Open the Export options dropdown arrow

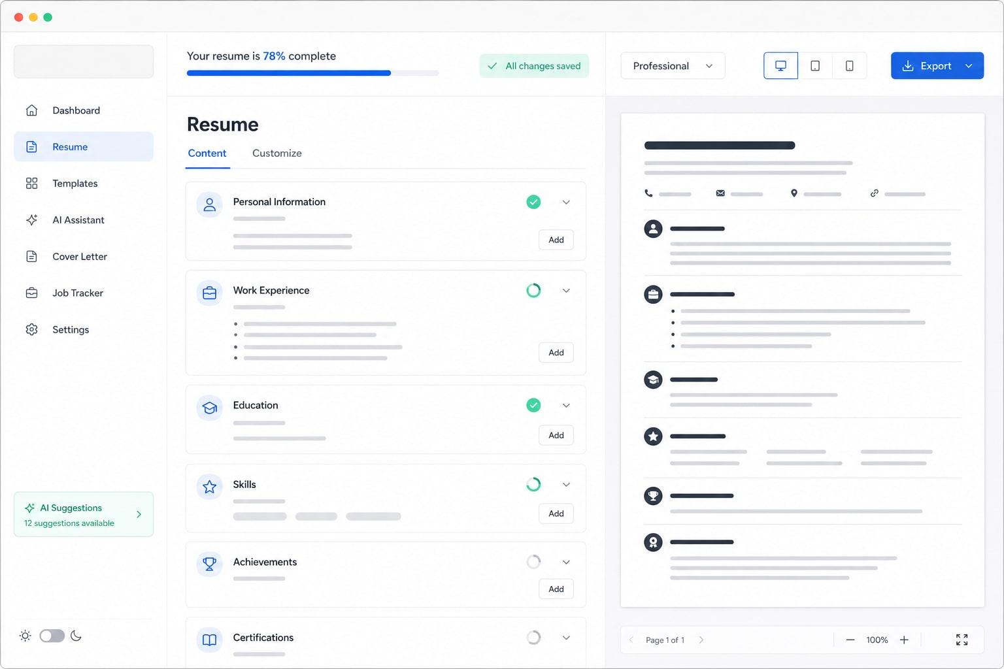coord(969,66)
